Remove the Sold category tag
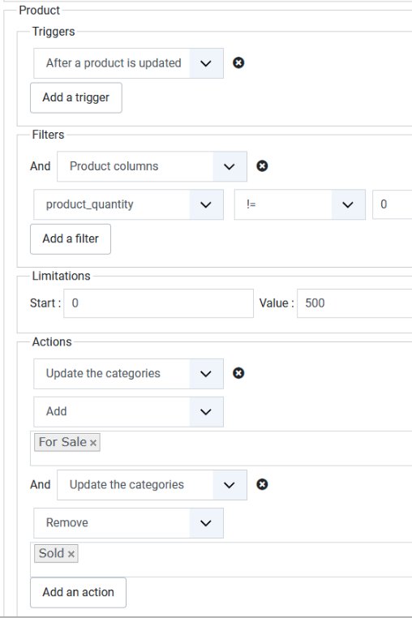Screen dimensions: 412x618 71,554
